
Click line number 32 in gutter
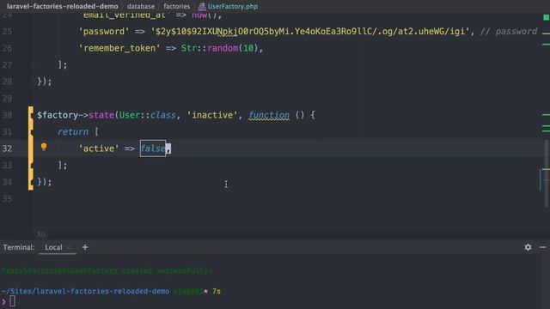[x=7, y=148]
